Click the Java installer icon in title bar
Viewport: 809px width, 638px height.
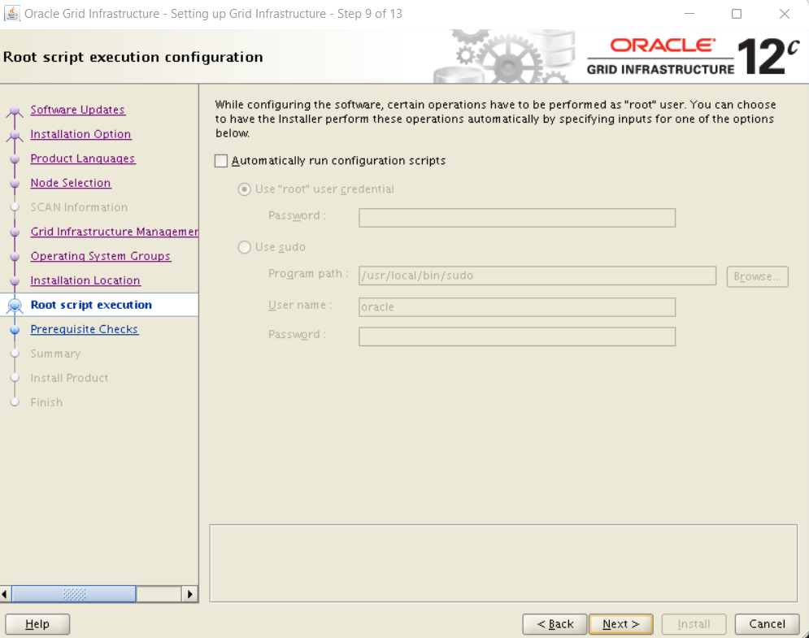tap(12, 13)
